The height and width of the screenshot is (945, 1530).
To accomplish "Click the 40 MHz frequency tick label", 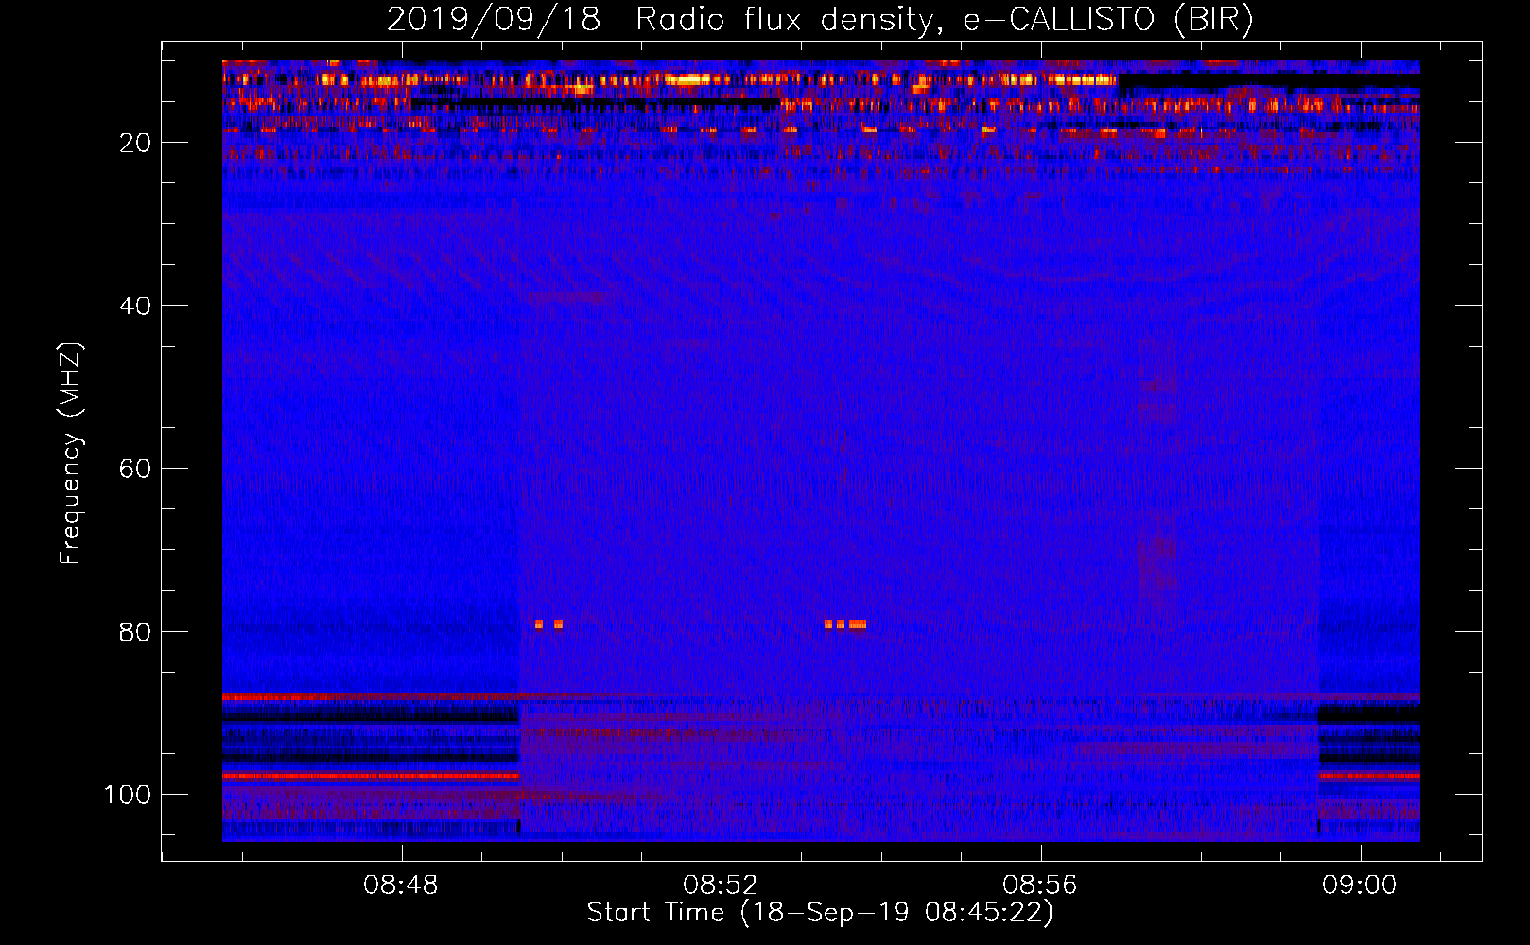I will (135, 306).
